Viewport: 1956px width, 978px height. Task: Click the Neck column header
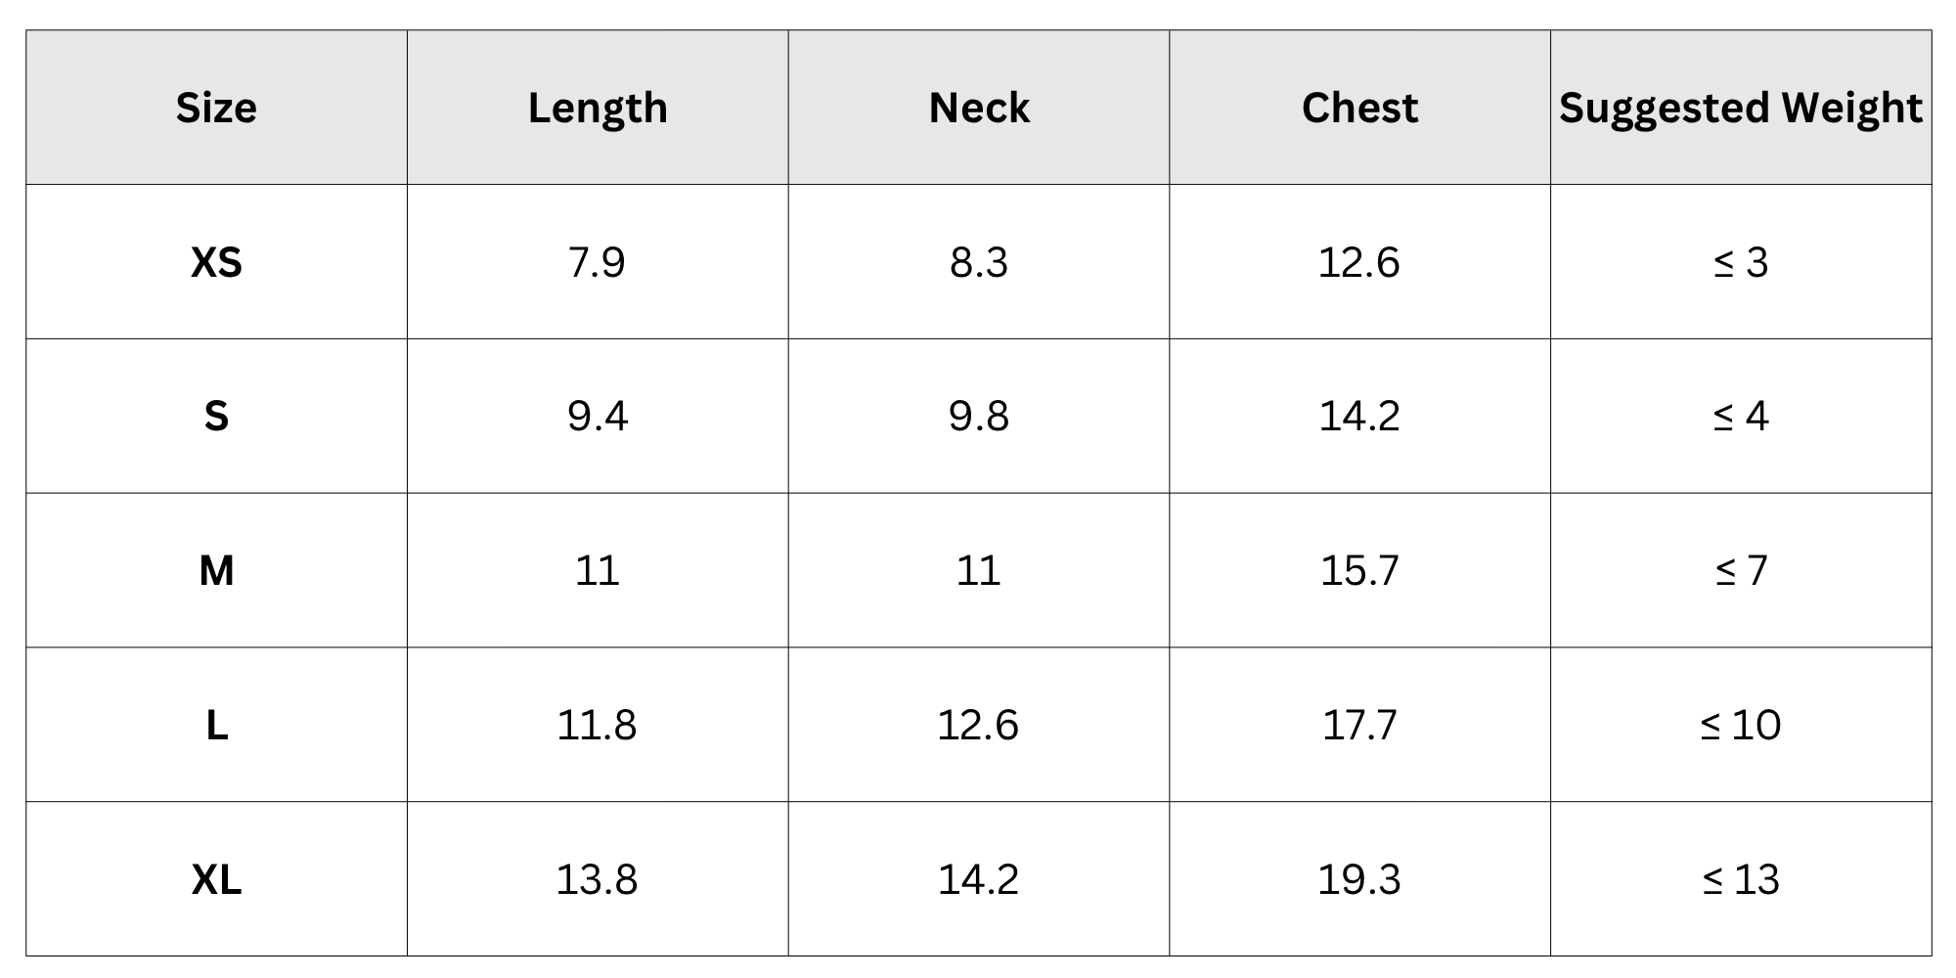click(x=979, y=108)
